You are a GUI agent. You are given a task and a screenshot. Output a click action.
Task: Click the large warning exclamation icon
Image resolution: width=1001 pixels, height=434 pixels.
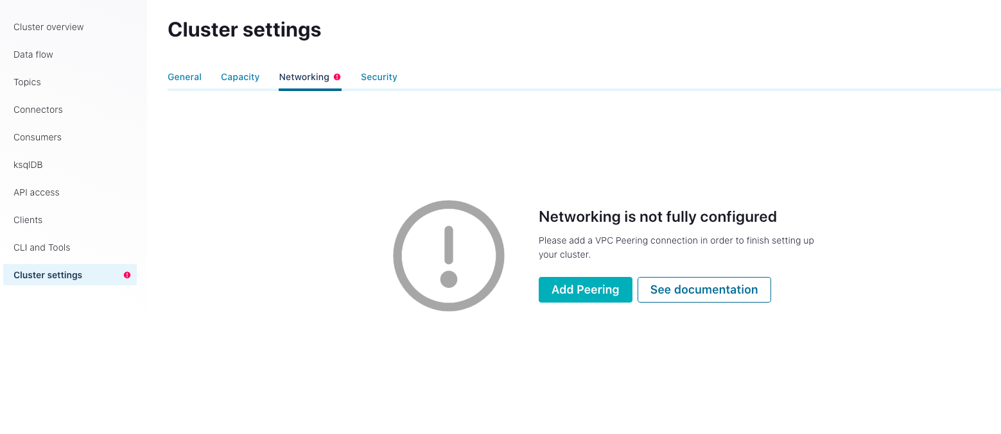click(x=448, y=255)
